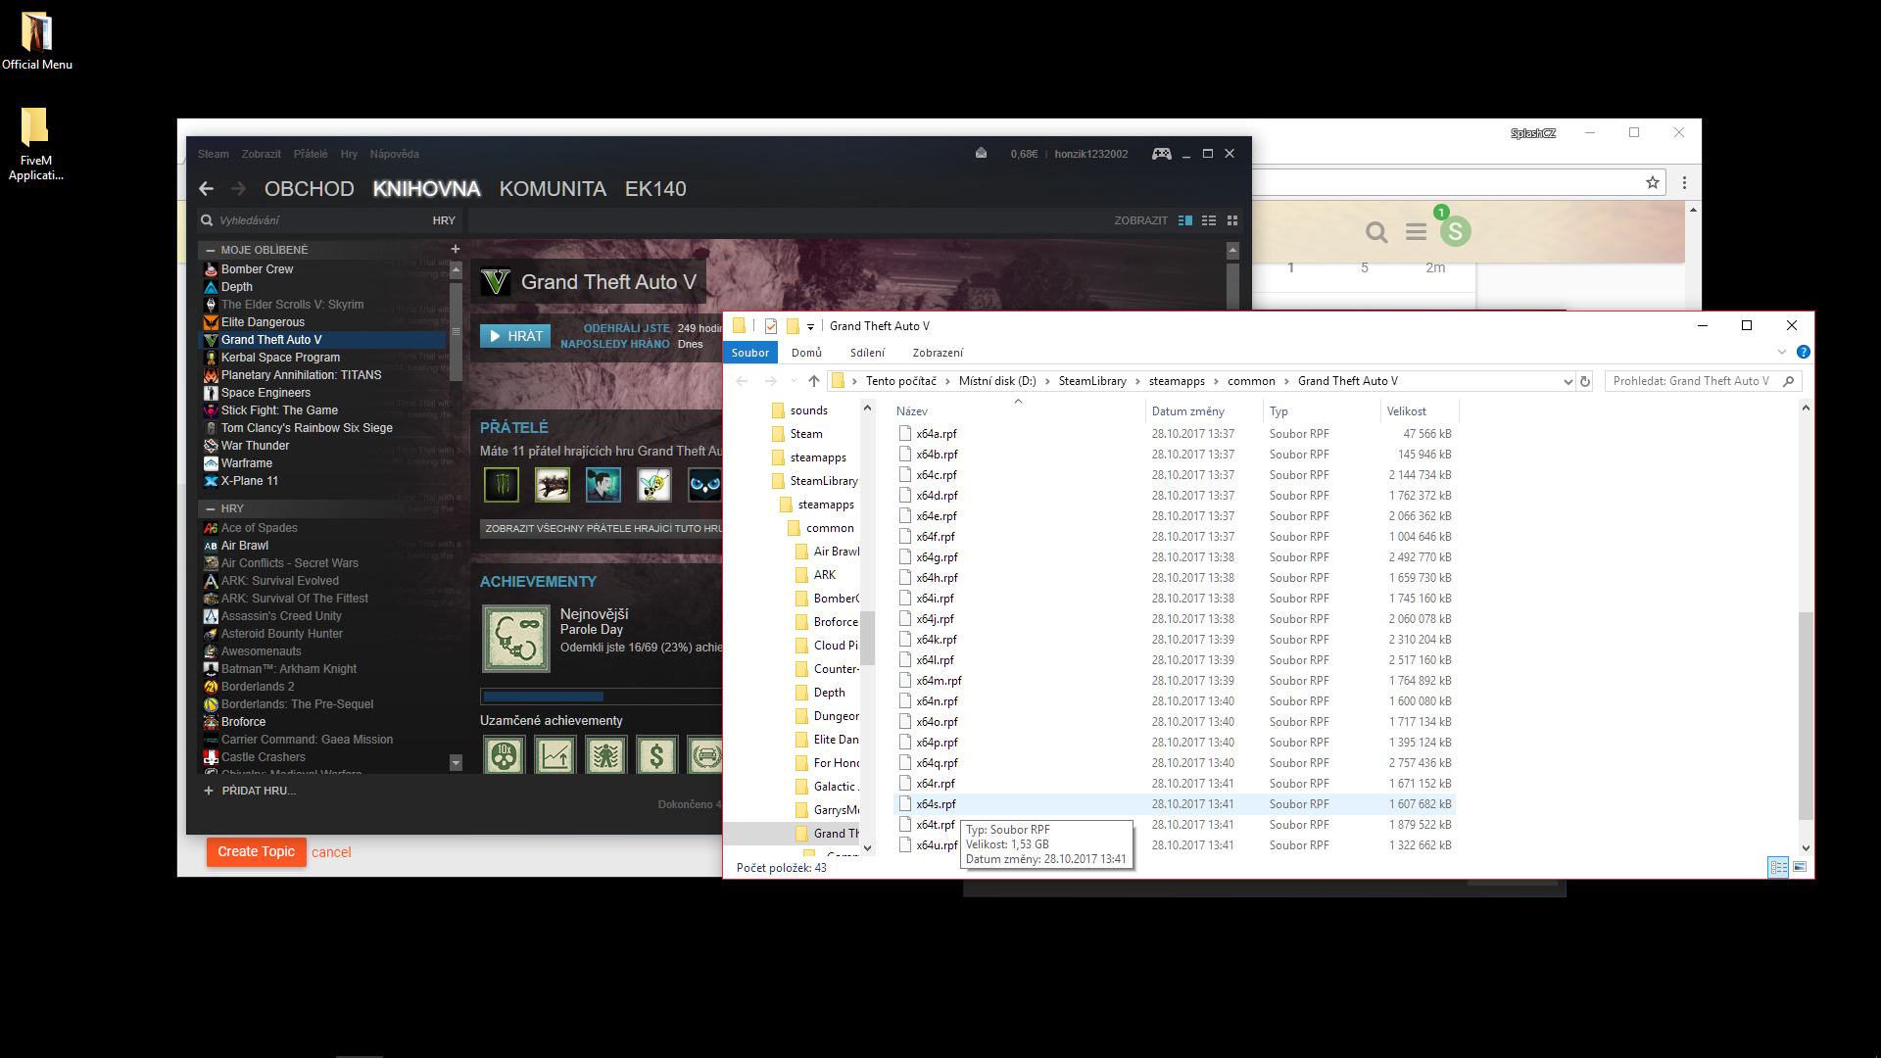Click the Create Topic button
The width and height of the screenshot is (1881, 1058).
pos(256,852)
